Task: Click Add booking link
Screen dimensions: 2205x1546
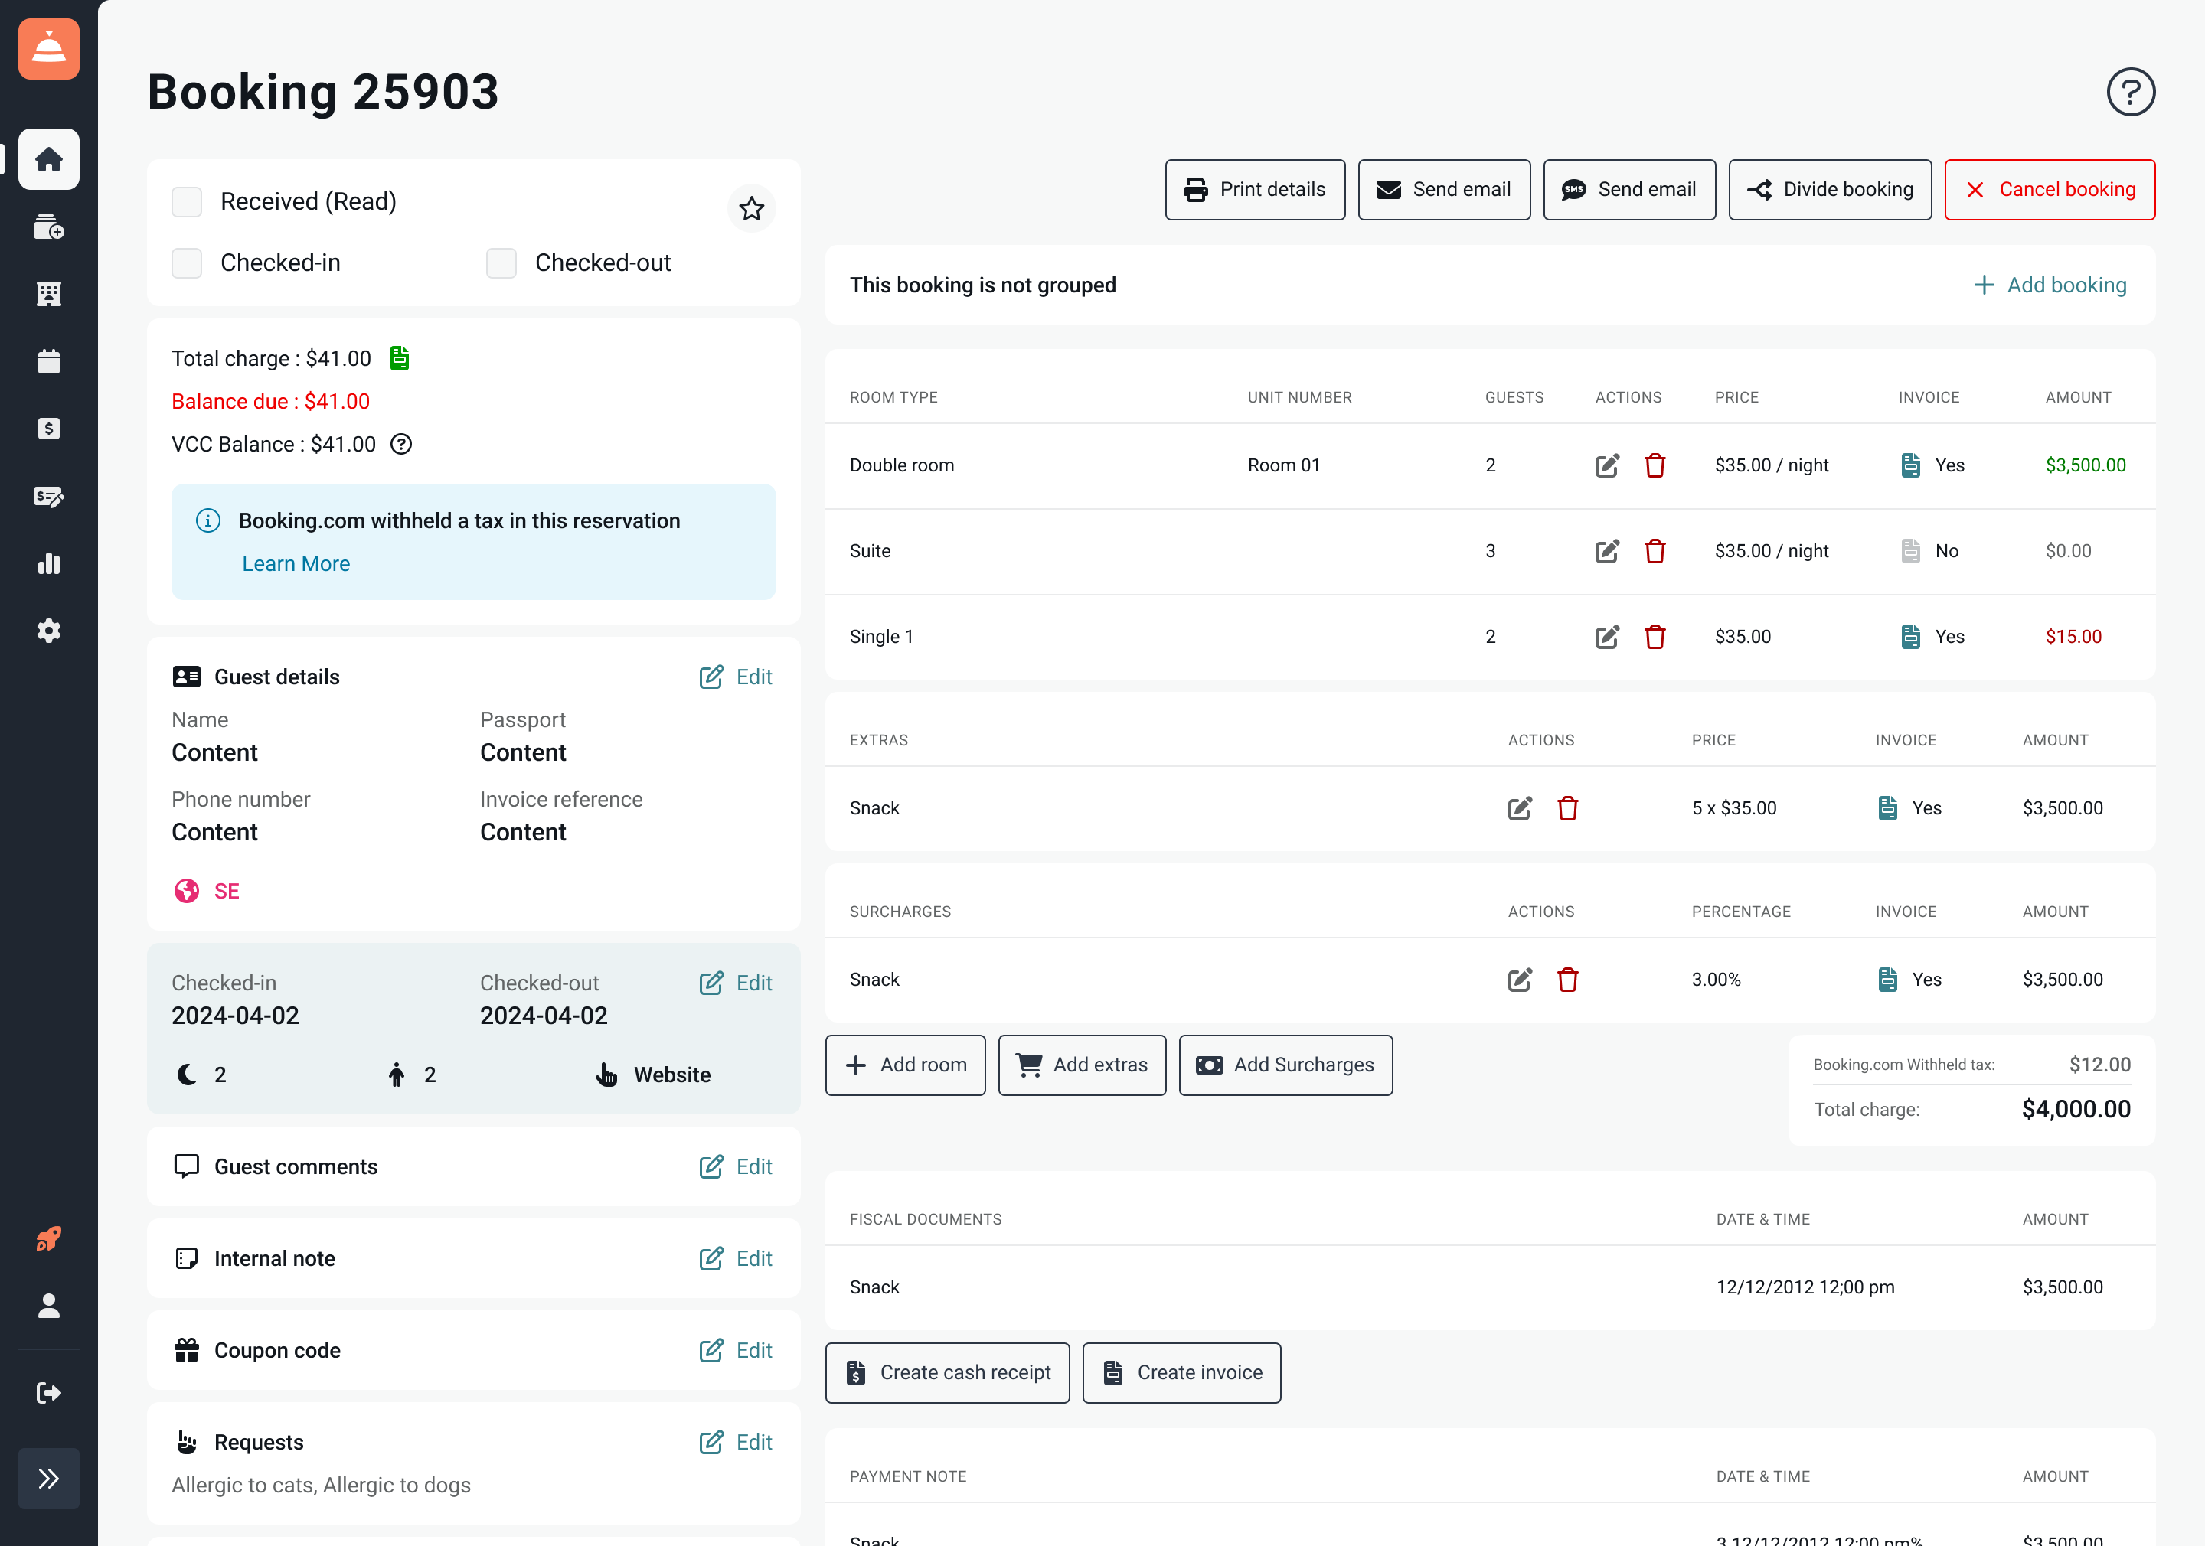Action: pyautogui.click(x=2050, y=285)
